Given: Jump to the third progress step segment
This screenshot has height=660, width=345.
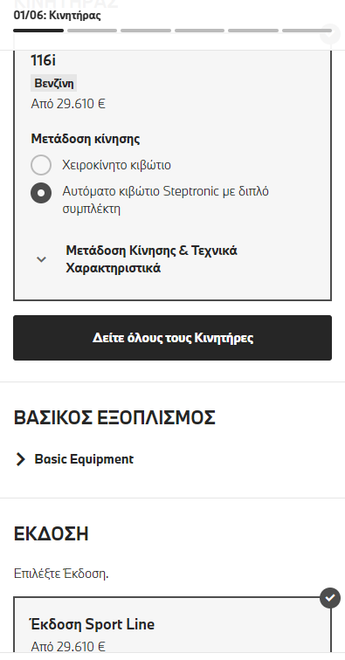Looking at the screenshot, I should tap(146, 31).
